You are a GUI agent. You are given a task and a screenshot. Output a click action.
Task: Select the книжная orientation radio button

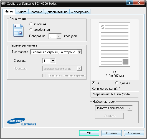pos(31,24)
